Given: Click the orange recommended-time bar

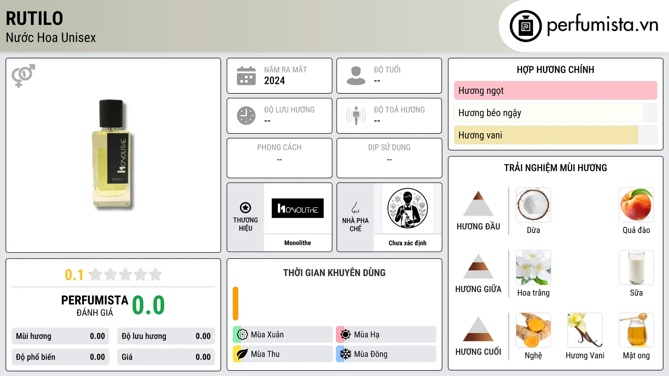Looking at the screenshot, I should pyautogui.click(x=236, y=304).
